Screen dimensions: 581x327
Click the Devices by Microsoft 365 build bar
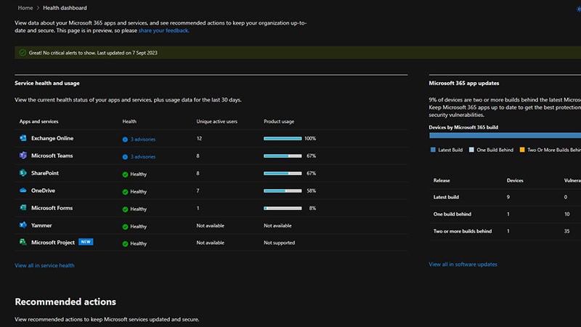point(505,134)
